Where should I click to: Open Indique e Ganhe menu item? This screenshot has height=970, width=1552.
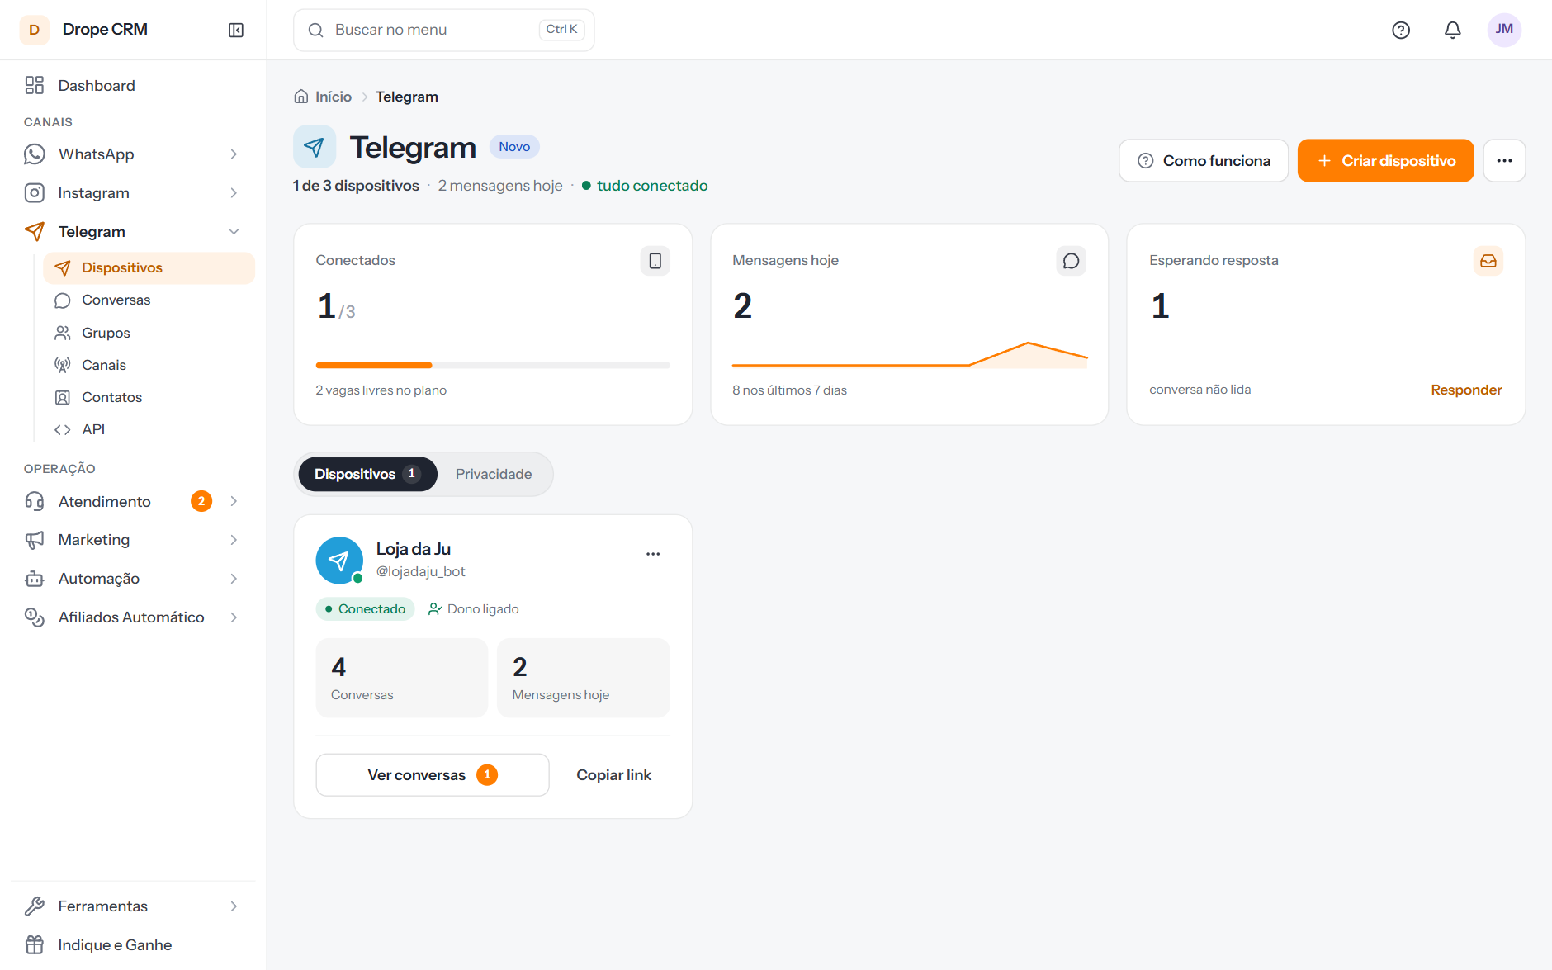[133, 945]
